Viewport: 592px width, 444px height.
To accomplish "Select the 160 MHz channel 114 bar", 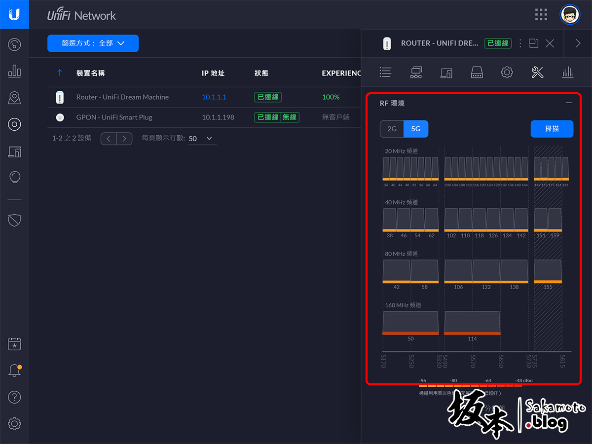I will pyautogui.click(x=472, y=323).
